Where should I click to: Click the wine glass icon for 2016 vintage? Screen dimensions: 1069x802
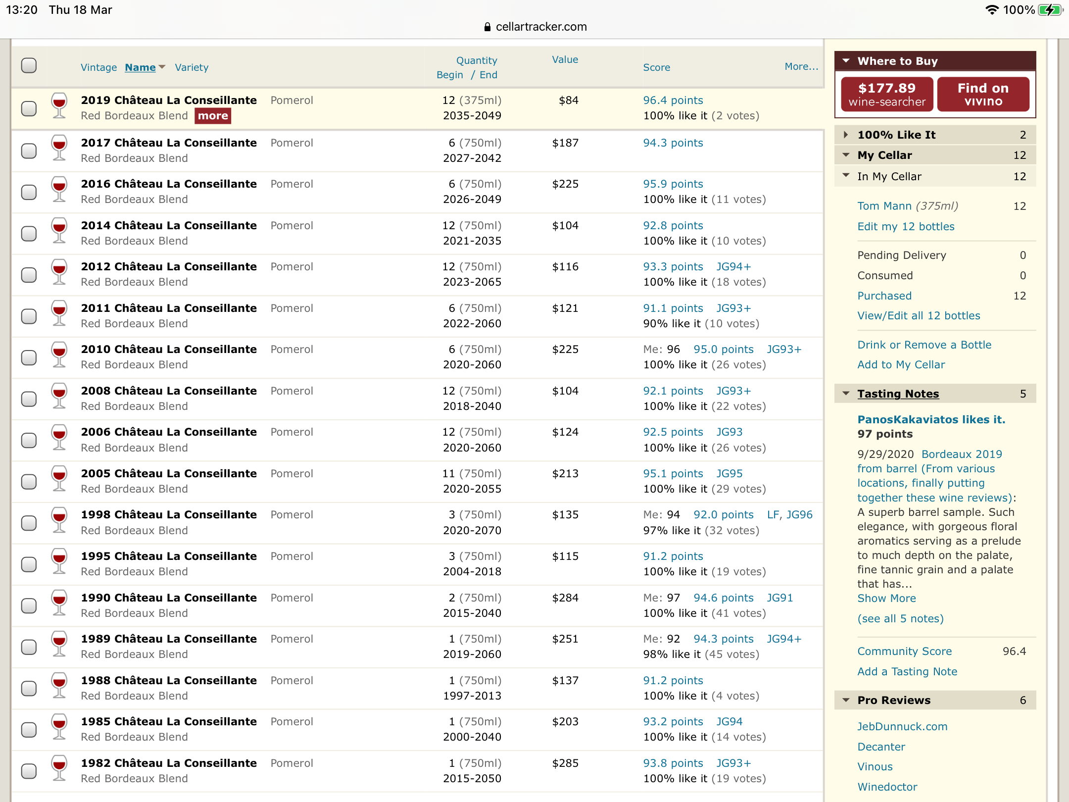pos(59,189)
